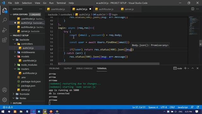202x114 pixels.
Task: Open the Search view icon
Action: click(4, 20)
